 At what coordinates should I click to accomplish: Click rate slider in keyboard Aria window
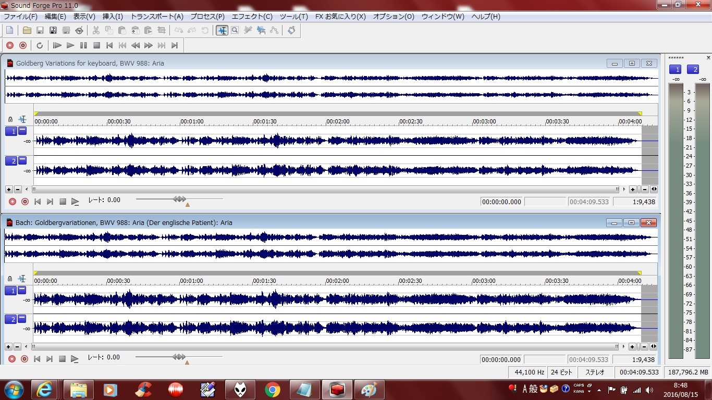pos(179,199)
